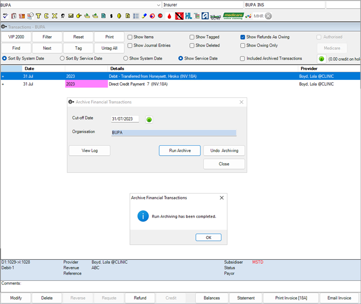Click Close in Archive Financial Transactions dialog
This screenshot has width=361, height=304.
224,164
